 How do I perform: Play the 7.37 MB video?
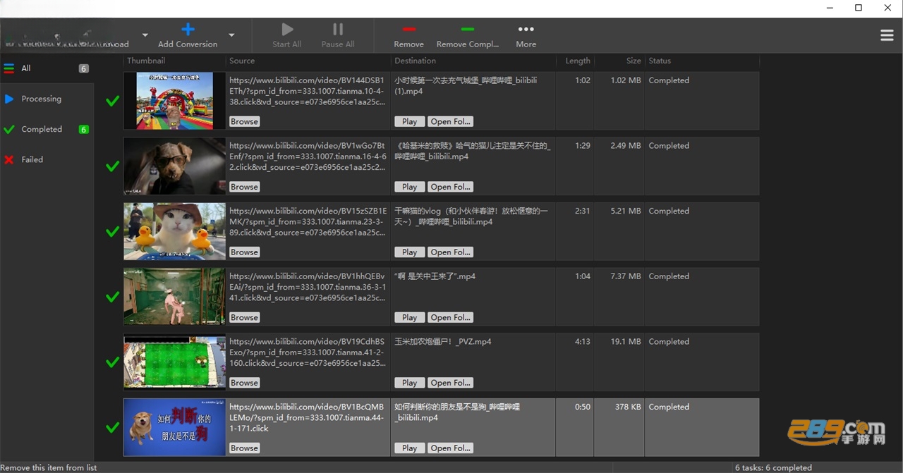[x=410, y=317]
